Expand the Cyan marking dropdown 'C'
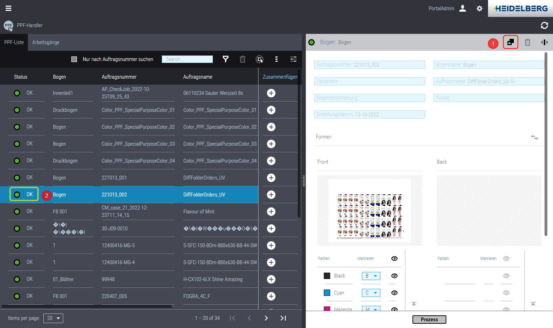The width and height of the screenshot is (553, 328). coord(371,293)
